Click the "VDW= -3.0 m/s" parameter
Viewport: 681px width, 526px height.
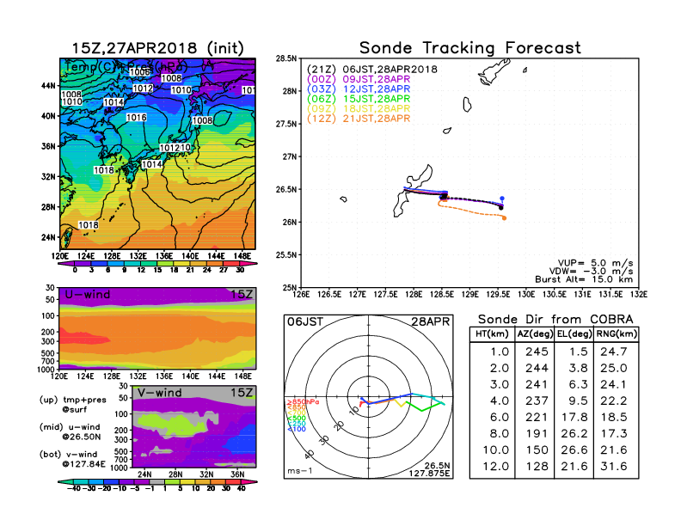point(591,271)
